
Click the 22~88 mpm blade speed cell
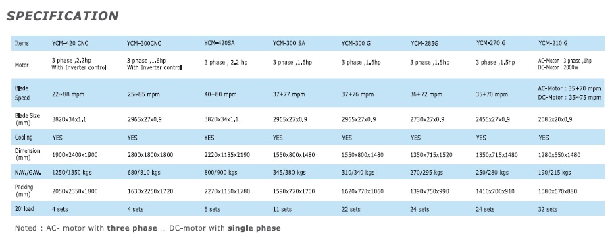coord(68,94)
